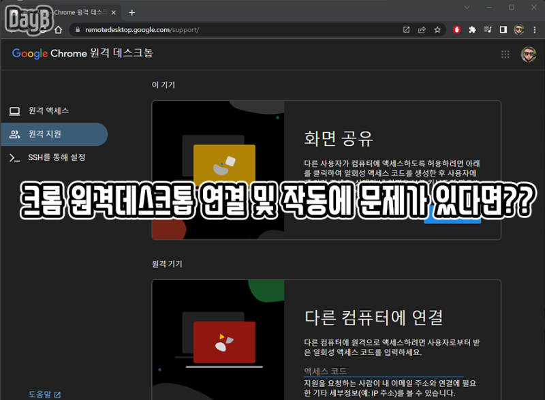Open the tab search chevron in title bar
This screenshot has height=400, width=545.
(467, 7)
